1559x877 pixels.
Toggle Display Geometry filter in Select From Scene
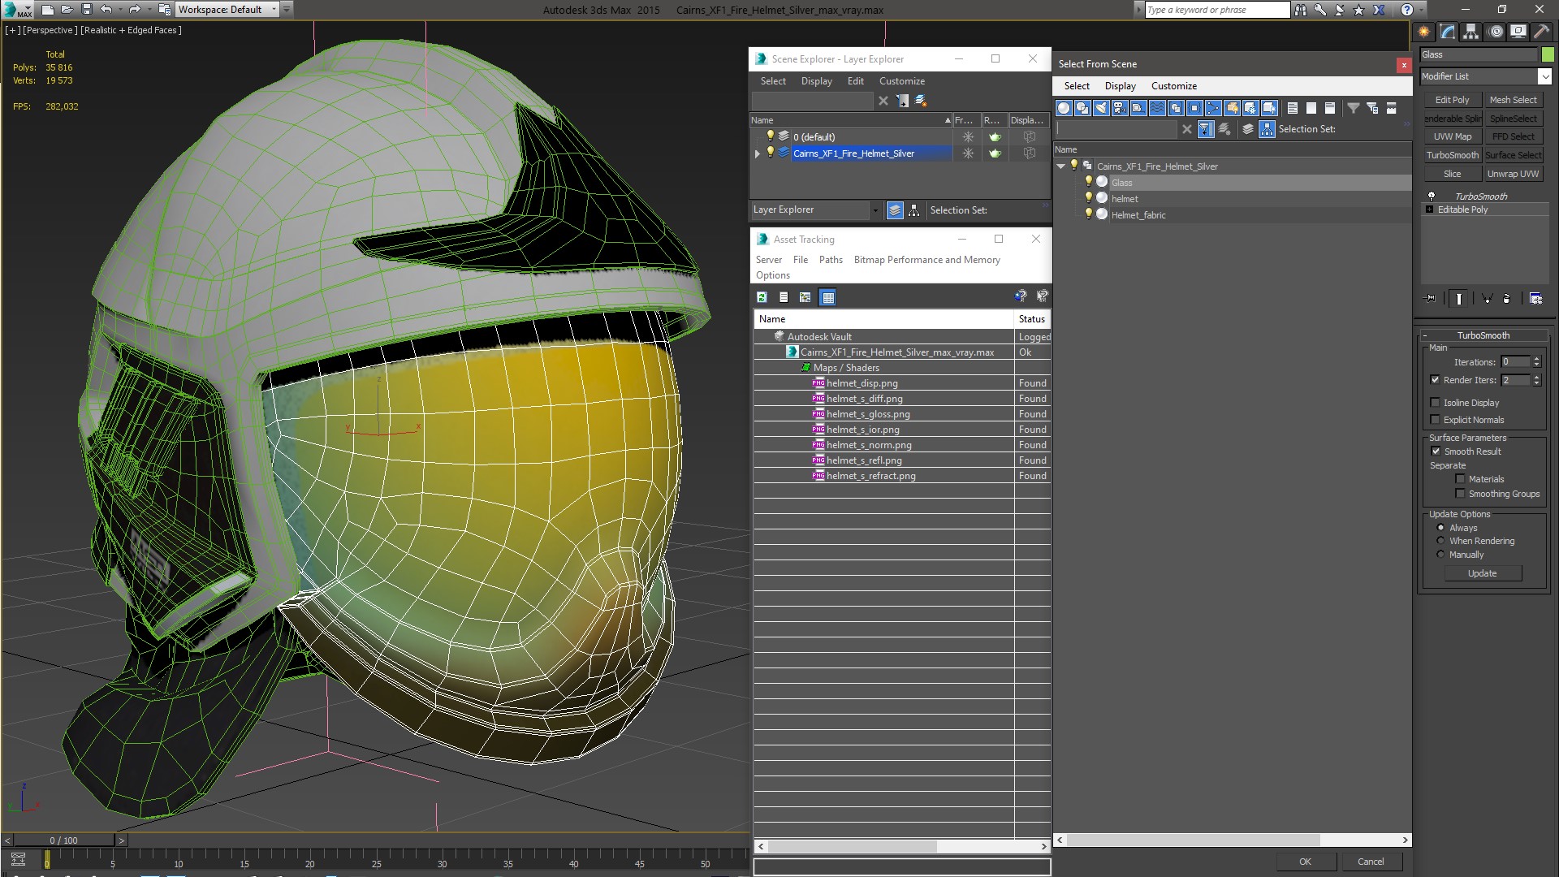pyautogui.click(x=1064, y=108)
